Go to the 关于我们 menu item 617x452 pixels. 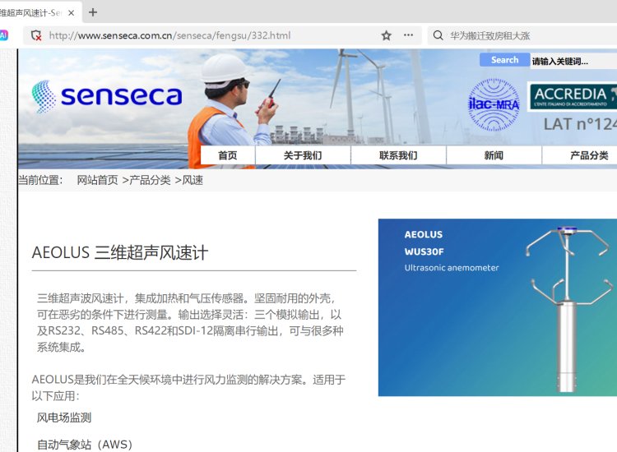tap(303, 155)
